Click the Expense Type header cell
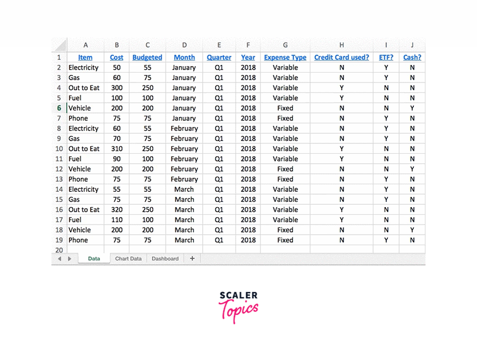This screenshot has width=477, height=351. [x=285, y=57]
